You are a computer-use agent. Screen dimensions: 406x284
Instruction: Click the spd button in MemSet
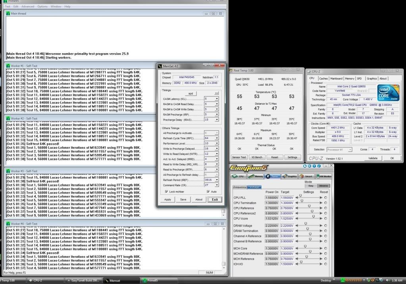pyautogui.click(x=190, y=94)
